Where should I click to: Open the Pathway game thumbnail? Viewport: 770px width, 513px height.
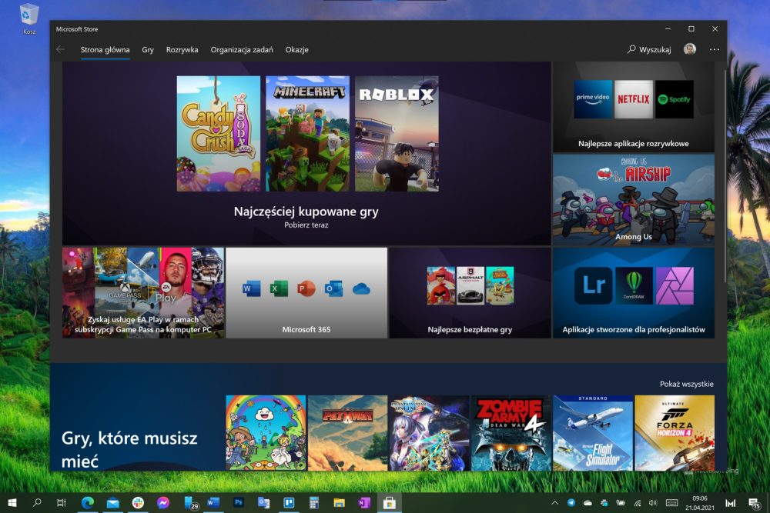point(348,433)
